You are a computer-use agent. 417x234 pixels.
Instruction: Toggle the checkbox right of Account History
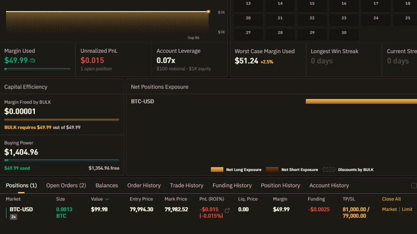click(x=414, y=186)
